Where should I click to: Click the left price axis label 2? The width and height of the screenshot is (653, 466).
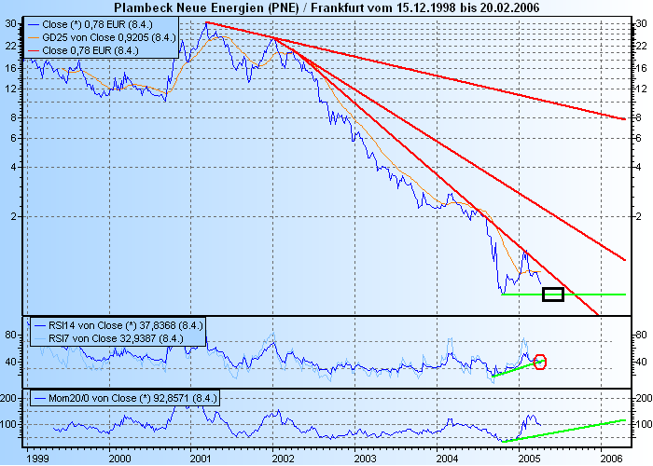(x=14, y=217)
